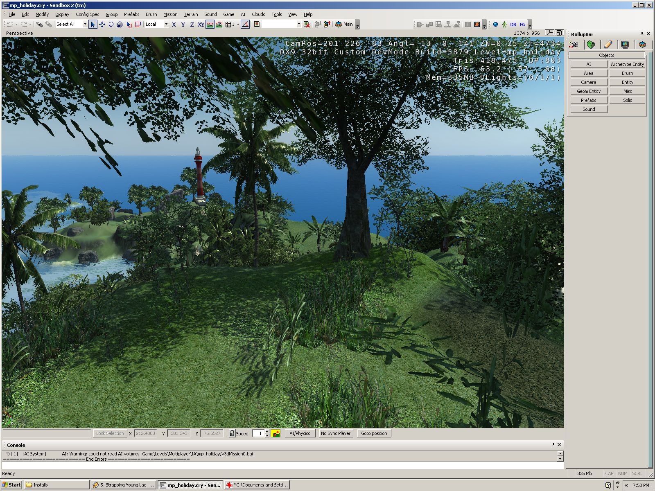The width and height of the screenshot is (655, 491).
Task: Toggle the Angle Snap icon
Action: 245,24
